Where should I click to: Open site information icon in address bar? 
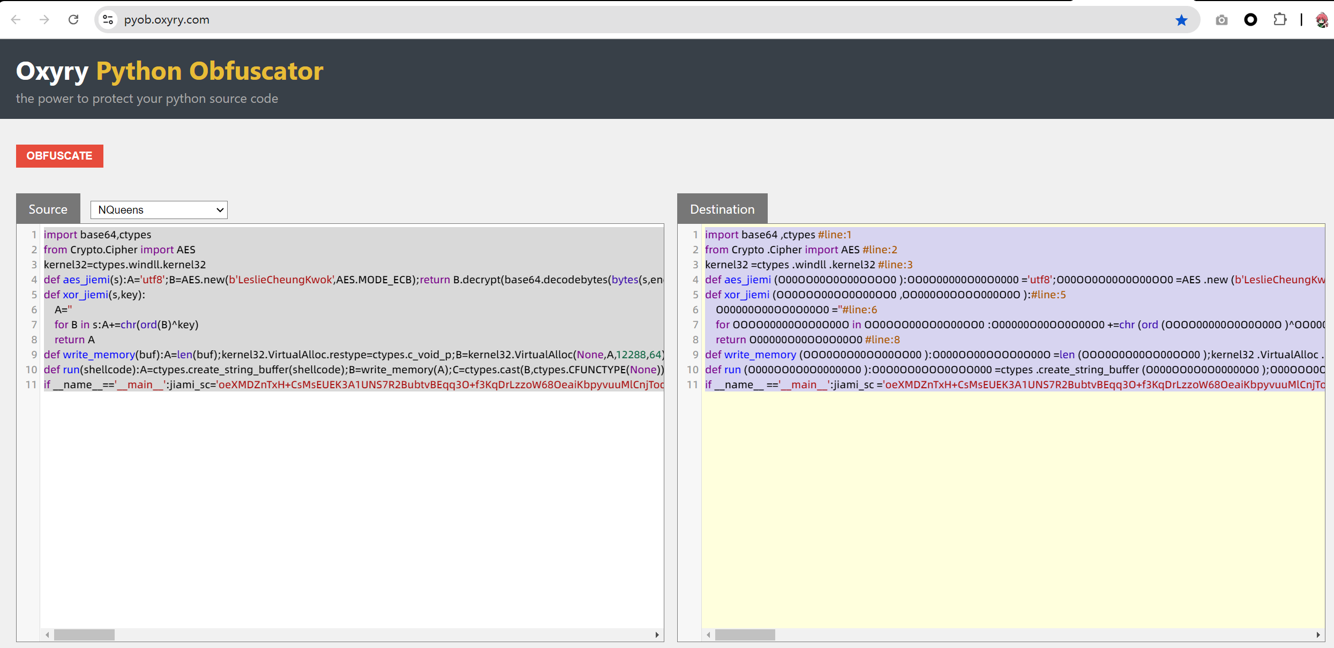(x=108, y=20)
